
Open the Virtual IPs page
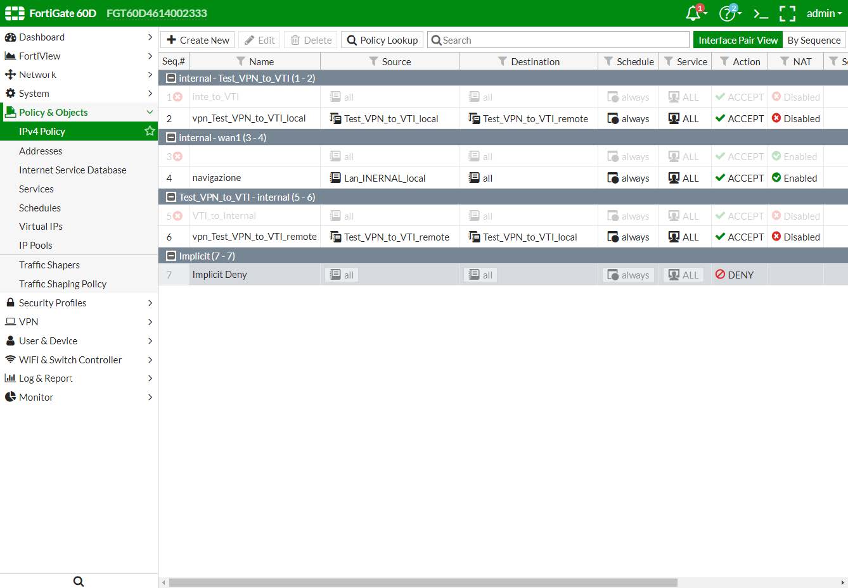tap(41, 226)
